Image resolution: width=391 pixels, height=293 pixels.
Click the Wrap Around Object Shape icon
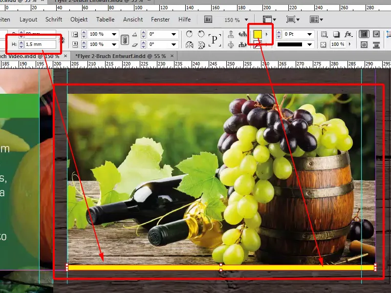pyautogui.click(x=364, y=44)
